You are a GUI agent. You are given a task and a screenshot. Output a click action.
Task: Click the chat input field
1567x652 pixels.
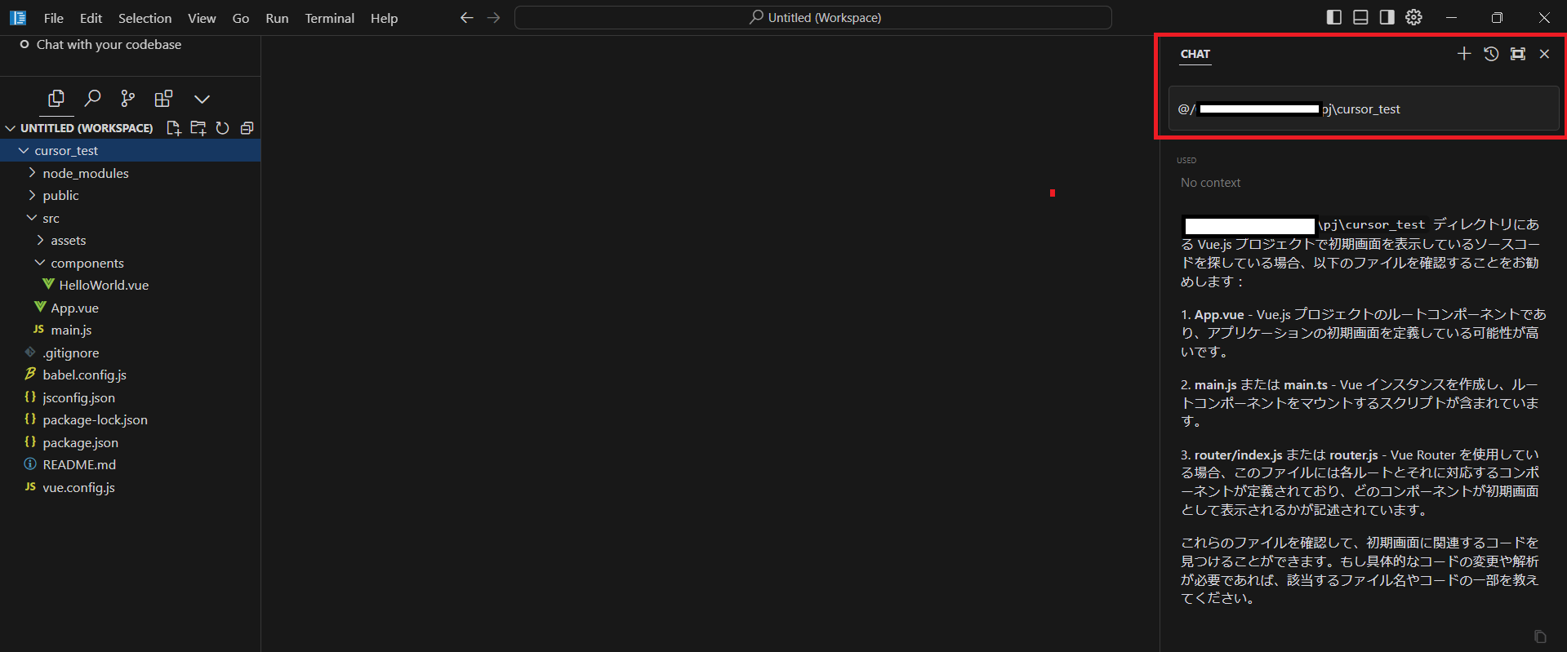tap(1364, 109)
